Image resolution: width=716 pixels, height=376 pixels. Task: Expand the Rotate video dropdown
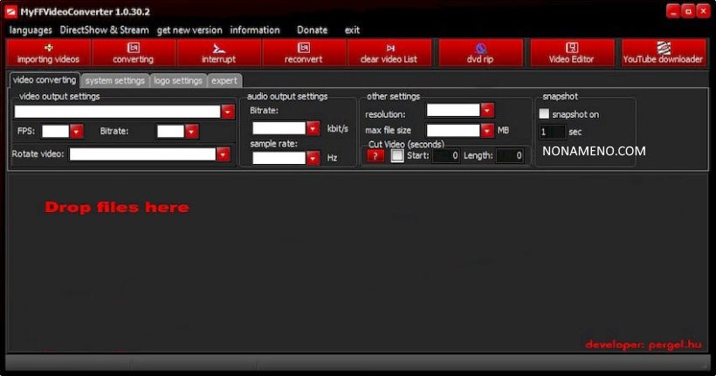(x=223, y=154)
